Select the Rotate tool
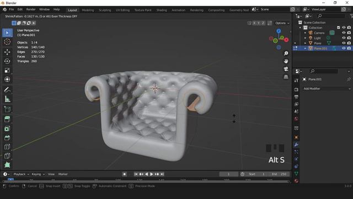 click(7, 61)
